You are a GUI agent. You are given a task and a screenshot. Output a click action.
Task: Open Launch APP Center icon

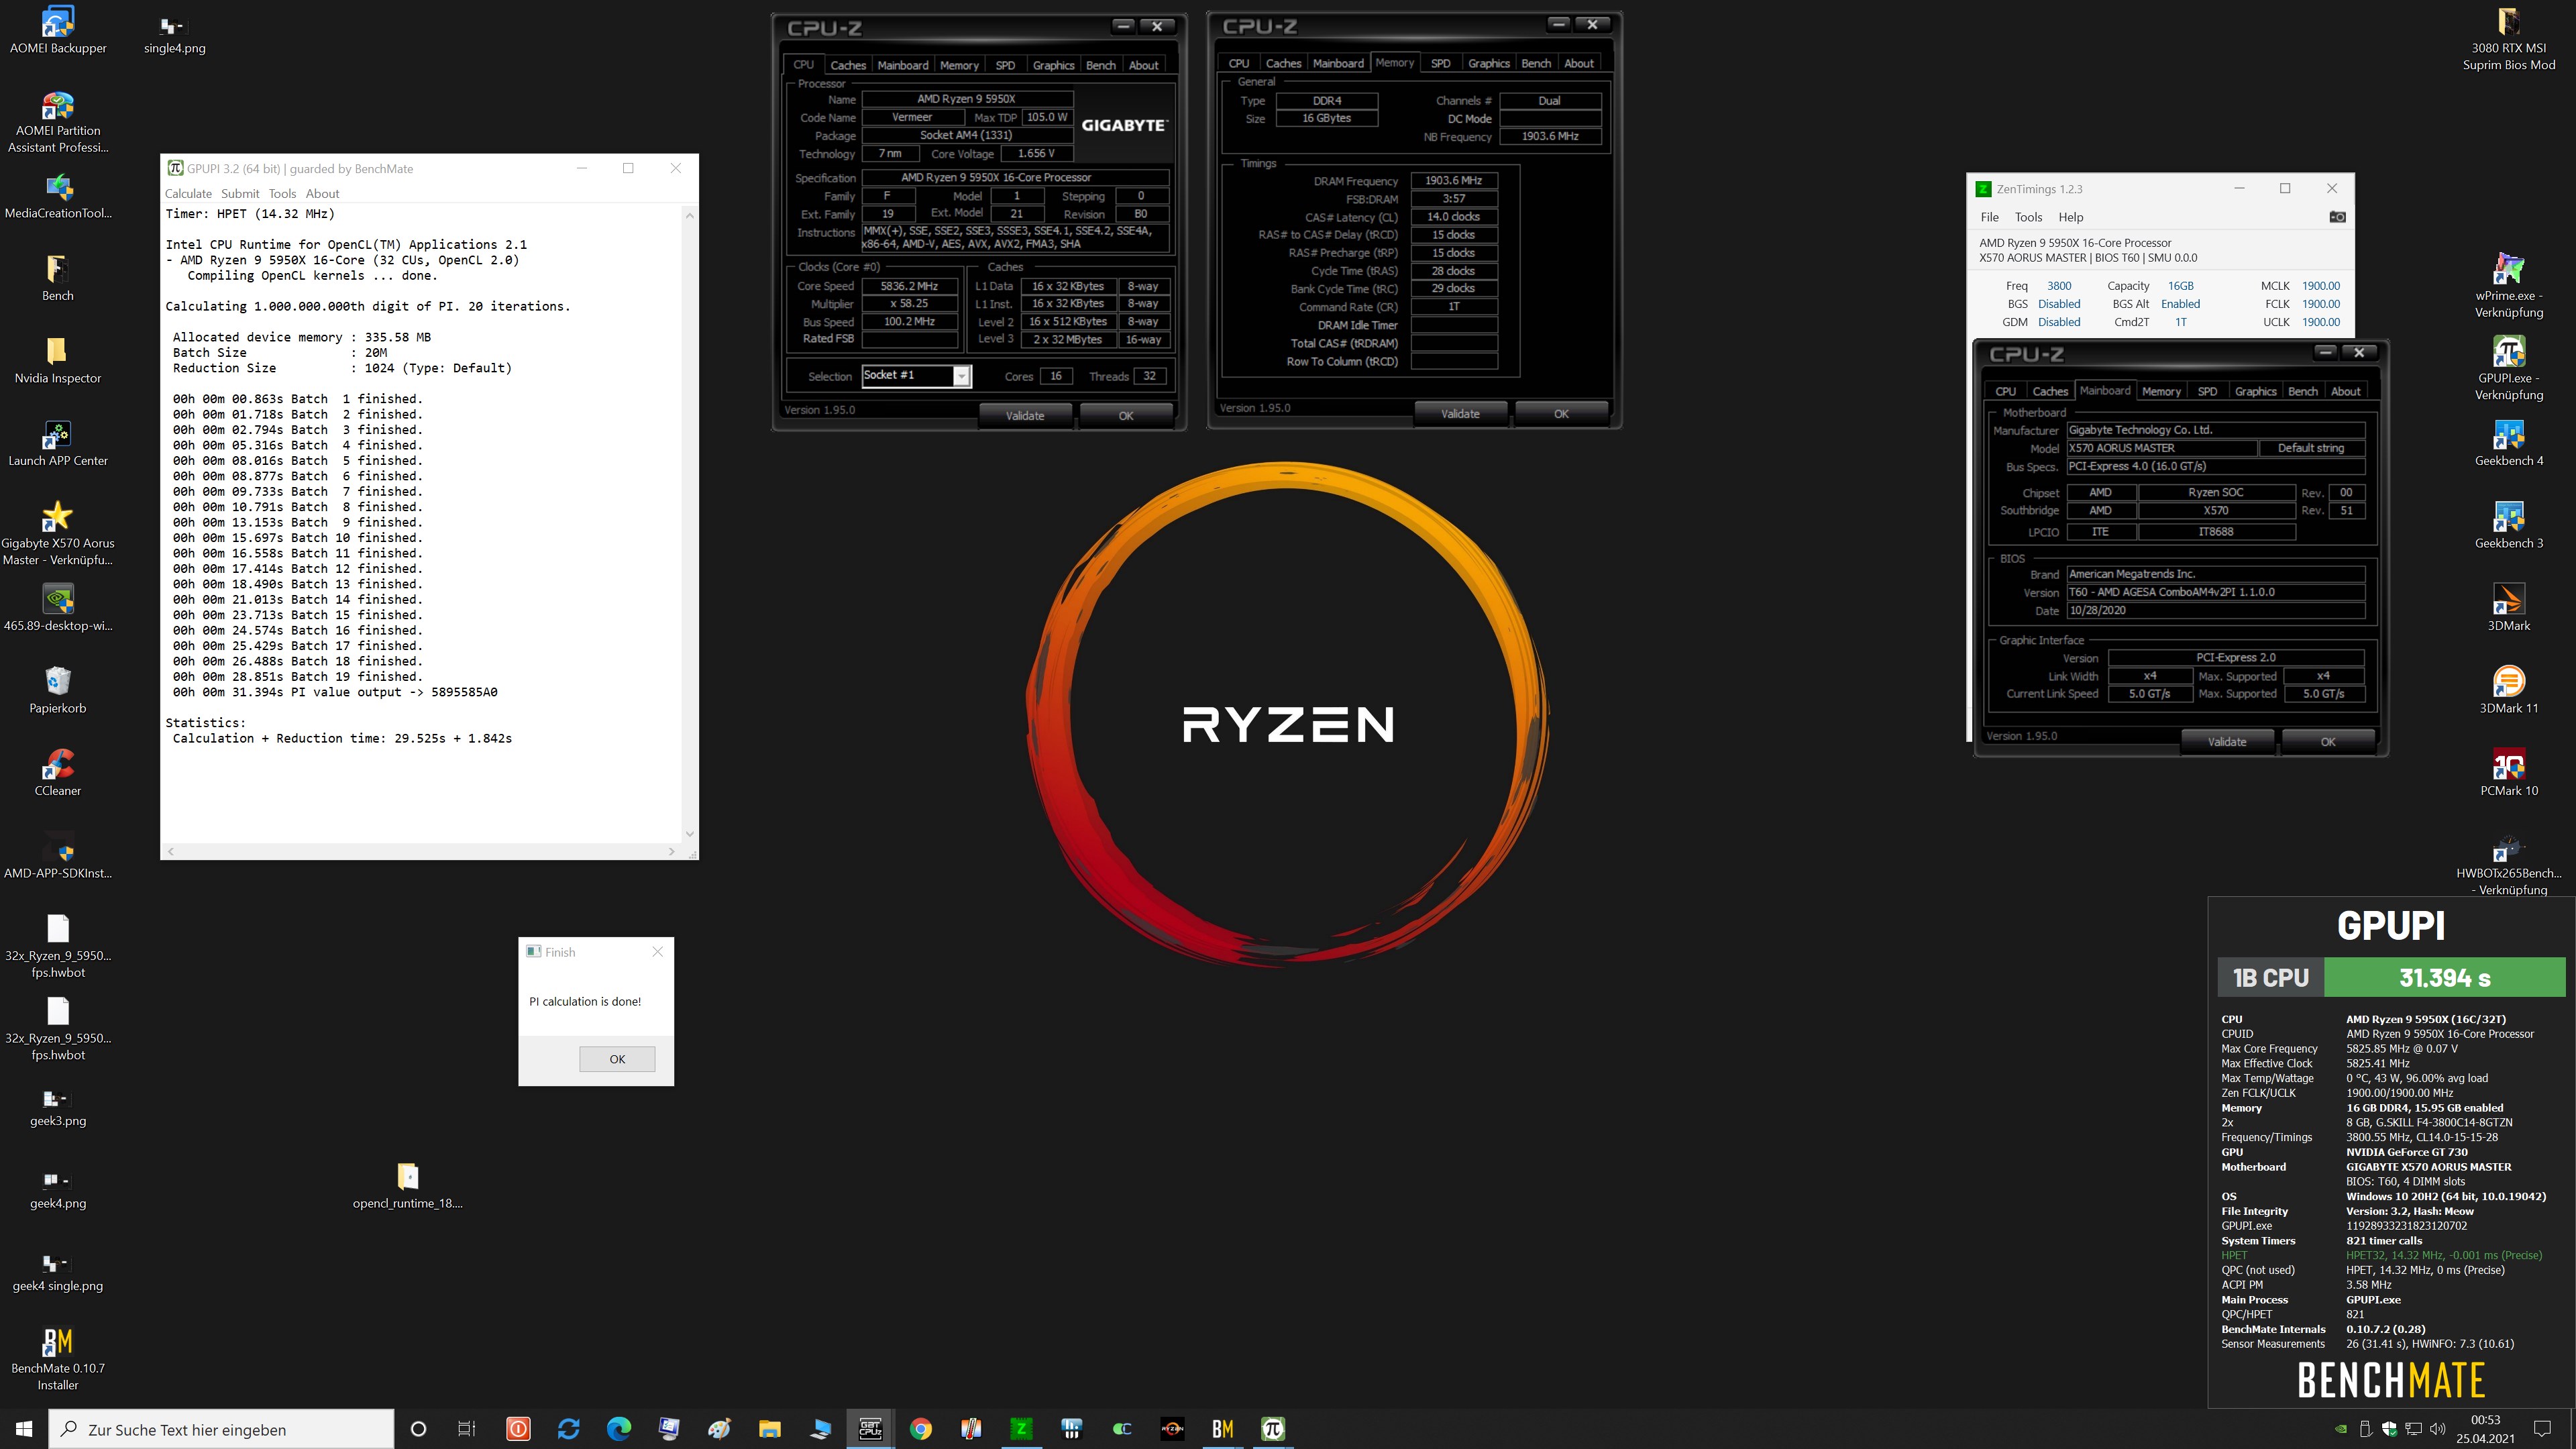[x=58, y=443]
